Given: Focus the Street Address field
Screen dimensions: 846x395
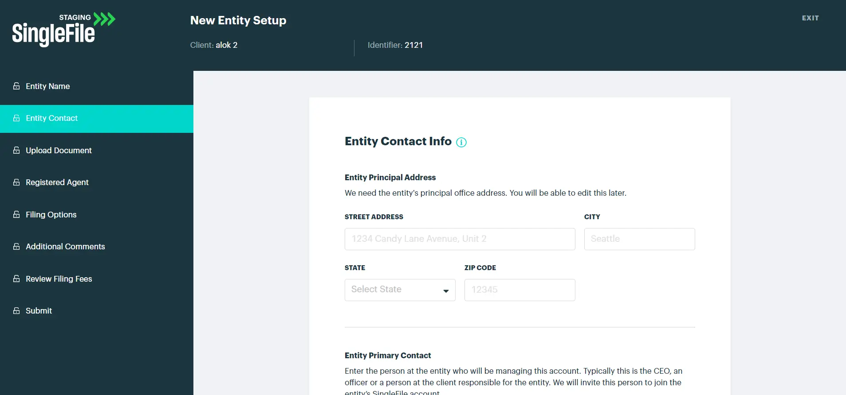Looking at the screenshot, I should click(460, 239).
